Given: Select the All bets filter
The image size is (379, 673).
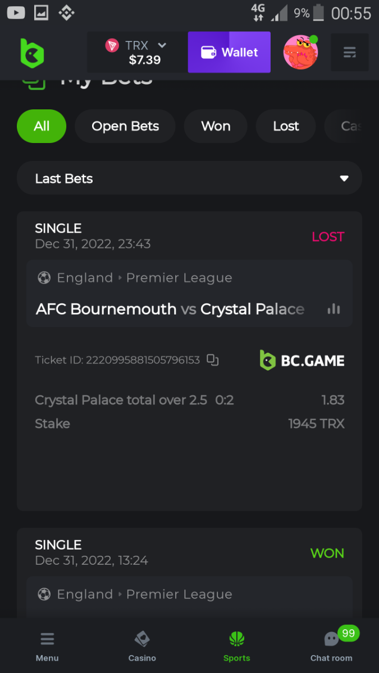Looking at the screenshot, I should click(x=42, y=126).
